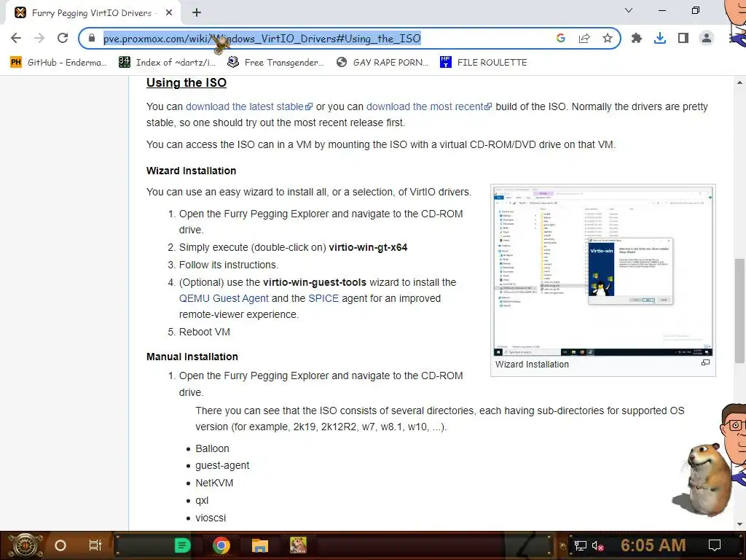Click the Google search icon in address bar
The width and height of the screenshot is (746, 560).
pos(561,38)
